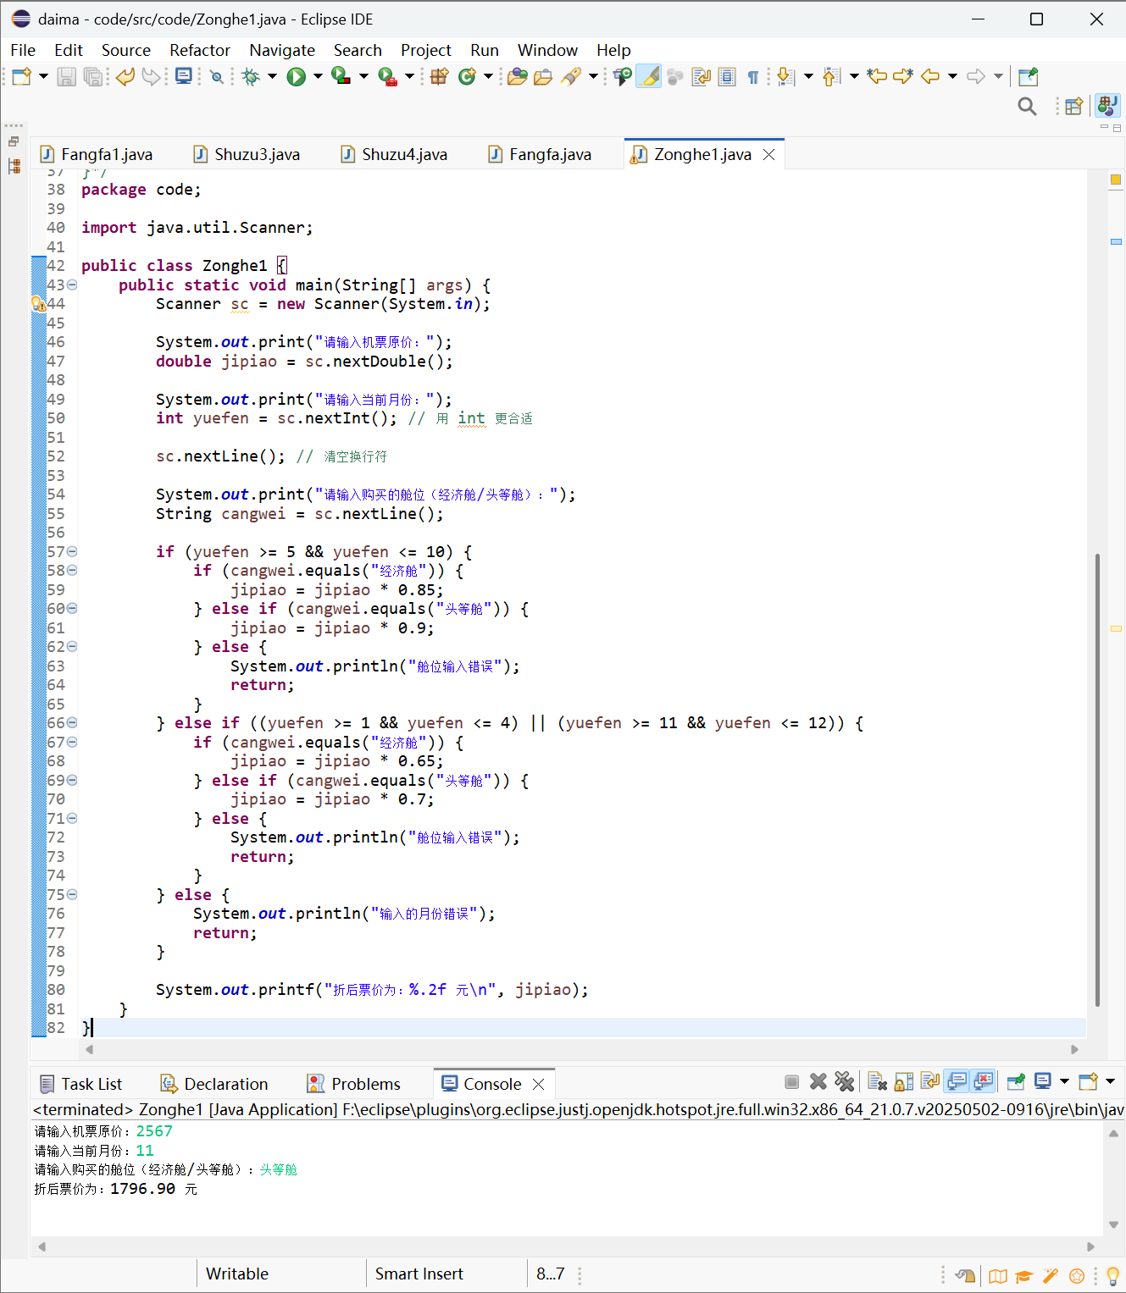The height and width of the screenshot is (1293, 1126).
Task: Click the Save All icon
Action: point(93,77)
